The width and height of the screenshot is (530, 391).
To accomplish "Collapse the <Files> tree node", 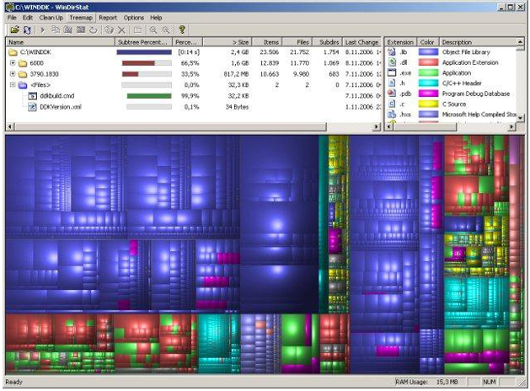I will pos(12,84).
